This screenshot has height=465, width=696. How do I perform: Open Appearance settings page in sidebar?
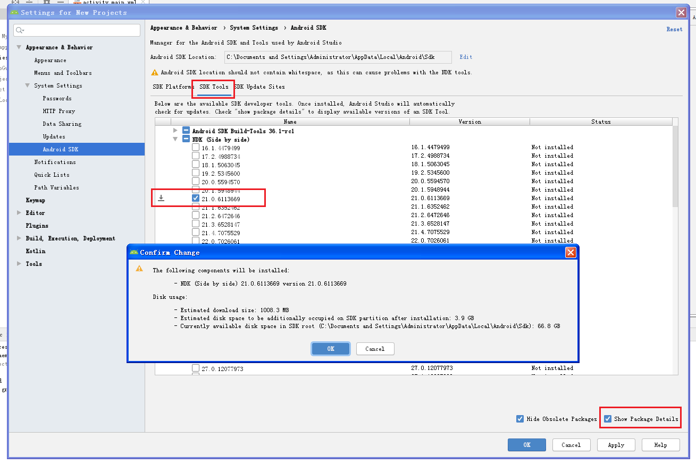coord(51,60)
